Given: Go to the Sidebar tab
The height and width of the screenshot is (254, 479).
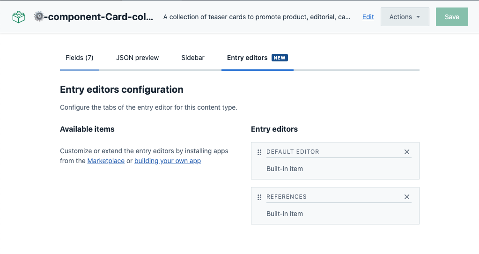Looking at the screenshot, I should click(193, 58).
